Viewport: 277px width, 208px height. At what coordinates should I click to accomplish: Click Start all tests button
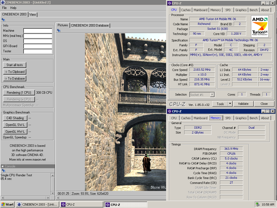(x=15, y=65)
